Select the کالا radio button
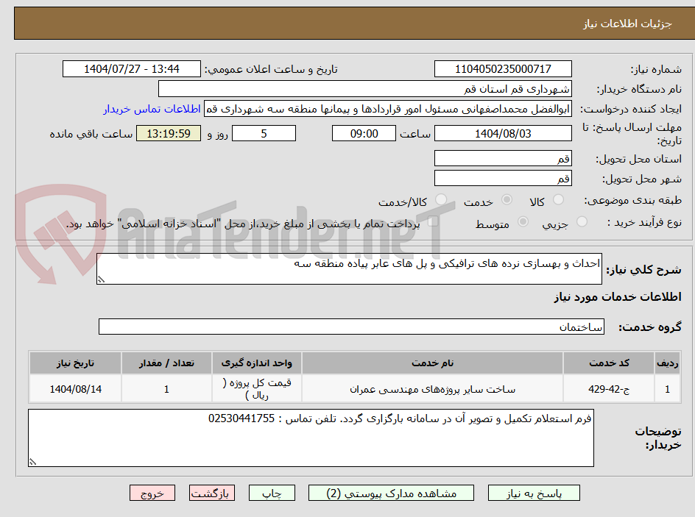695x517 pixels. [x=559, y=200]
